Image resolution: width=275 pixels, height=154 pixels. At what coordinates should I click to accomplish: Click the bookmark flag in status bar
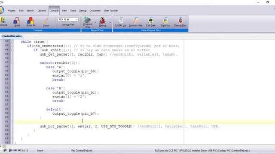pyautogui.click(x=5, y=150)
